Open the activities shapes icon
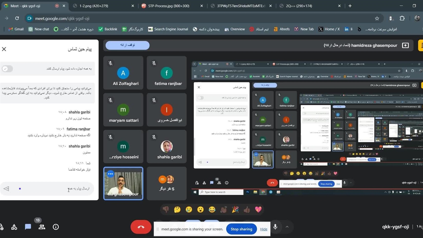Screen dimensions: 423x238 click(x=14, y=227)
